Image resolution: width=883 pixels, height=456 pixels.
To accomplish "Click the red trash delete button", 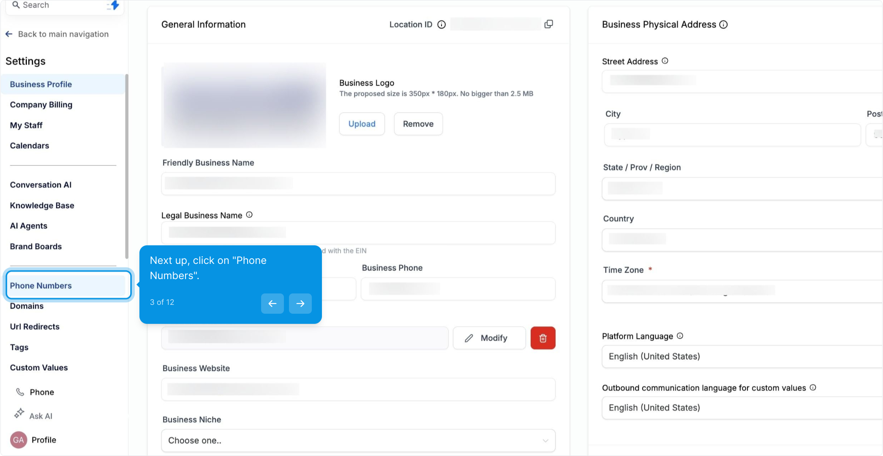I will [543, 338].
